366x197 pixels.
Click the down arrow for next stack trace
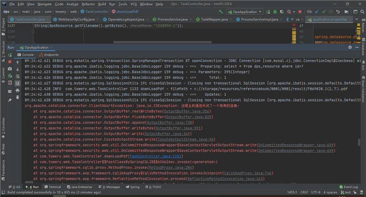(x=18, y=69)
